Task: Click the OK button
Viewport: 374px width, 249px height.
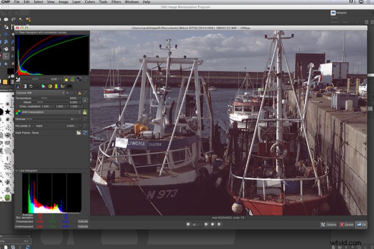Action: pos(362,225)
